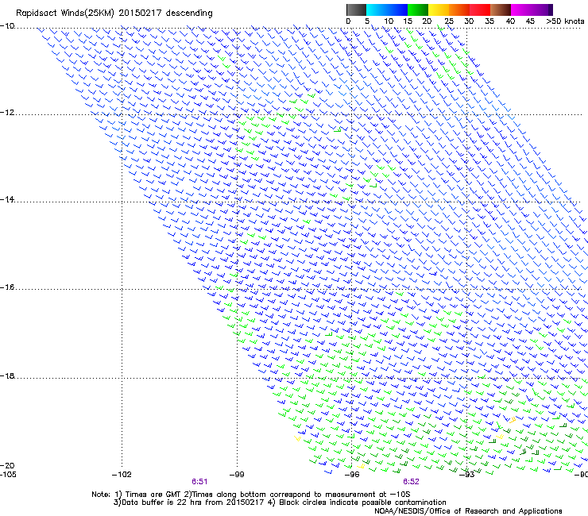
Task: Select the "30" knots legend tick label
Action: pyautogui.click(x=469, y=21)
